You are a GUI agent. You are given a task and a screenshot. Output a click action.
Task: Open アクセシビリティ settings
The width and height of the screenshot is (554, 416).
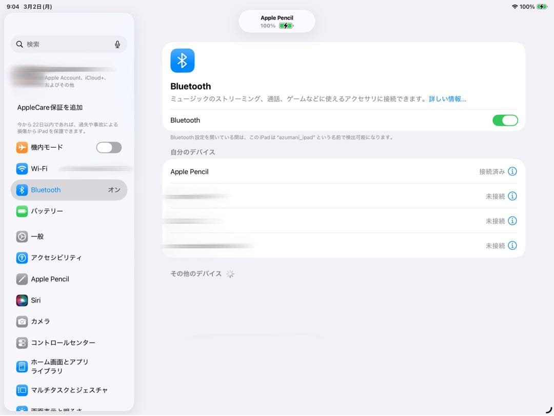[x=69, y=257]
